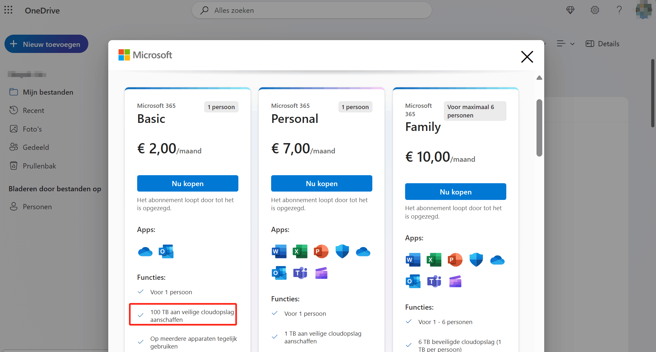Viewport: 656px width, 352px height.
Task: Click the Clipchamp icon in Family plan
Action: point(455,281)
